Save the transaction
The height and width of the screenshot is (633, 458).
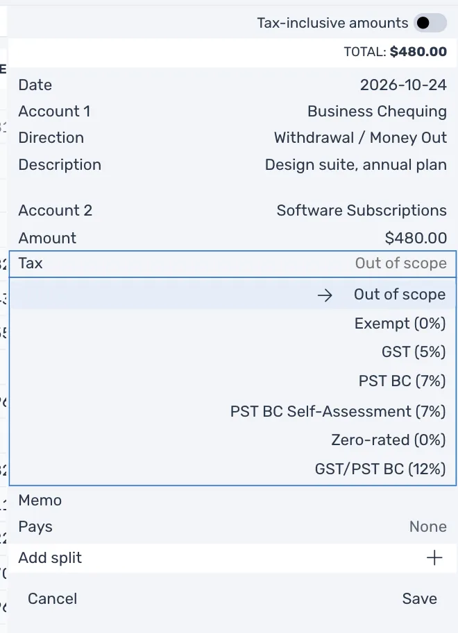[x=419, y=599]
